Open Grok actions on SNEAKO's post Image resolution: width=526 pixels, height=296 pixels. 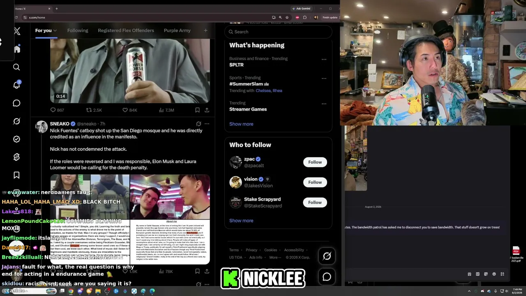[198, 124]
